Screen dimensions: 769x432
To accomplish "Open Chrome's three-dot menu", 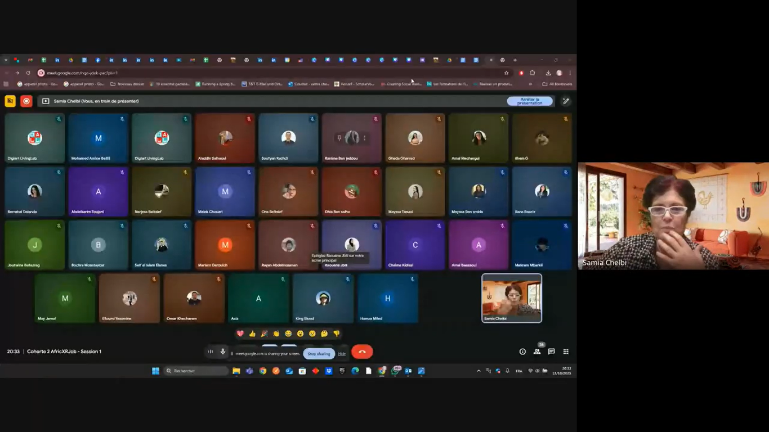I will tap(570, 73).
